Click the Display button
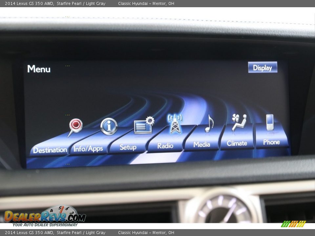The image size is (315, 236). coord(262,67)
